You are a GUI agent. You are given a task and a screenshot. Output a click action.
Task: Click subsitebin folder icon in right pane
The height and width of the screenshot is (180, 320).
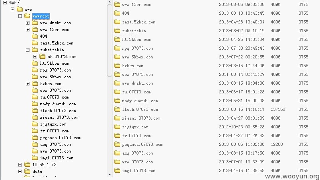(x=117, y=31)
